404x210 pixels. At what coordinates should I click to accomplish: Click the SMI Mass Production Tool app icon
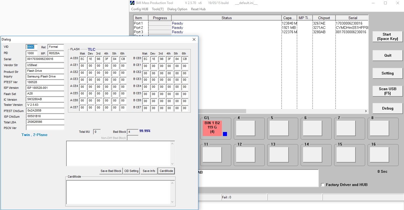click(132, 3)
